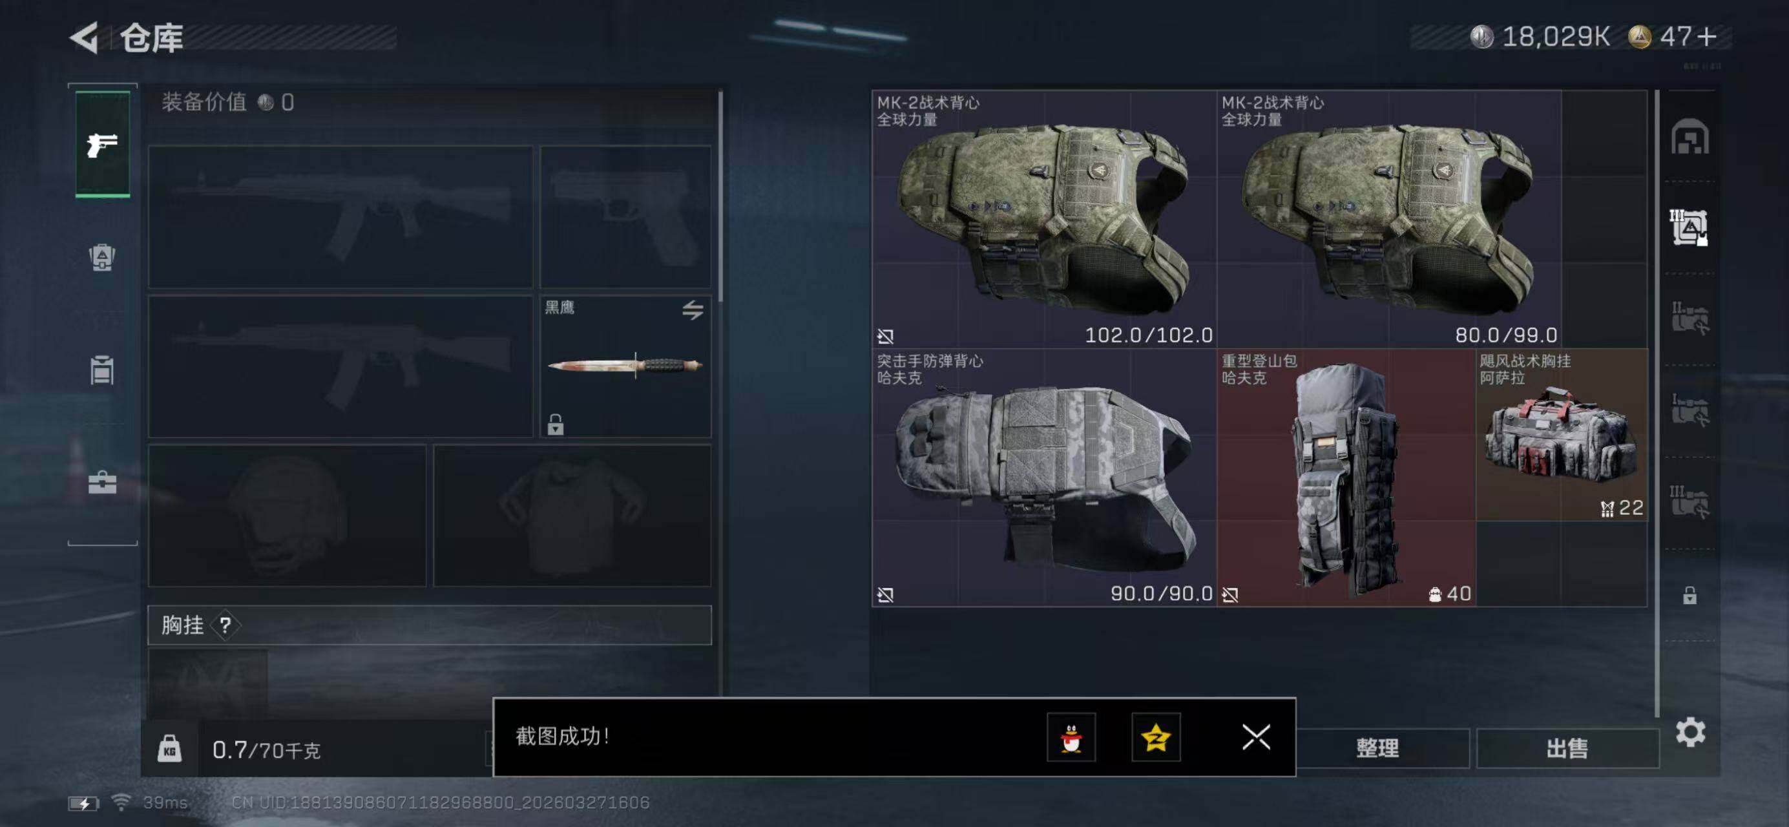This screenshot has width=1789, height=827.
Task: Share screenshot to Qzone star icon
Action: coord(1156,737)
